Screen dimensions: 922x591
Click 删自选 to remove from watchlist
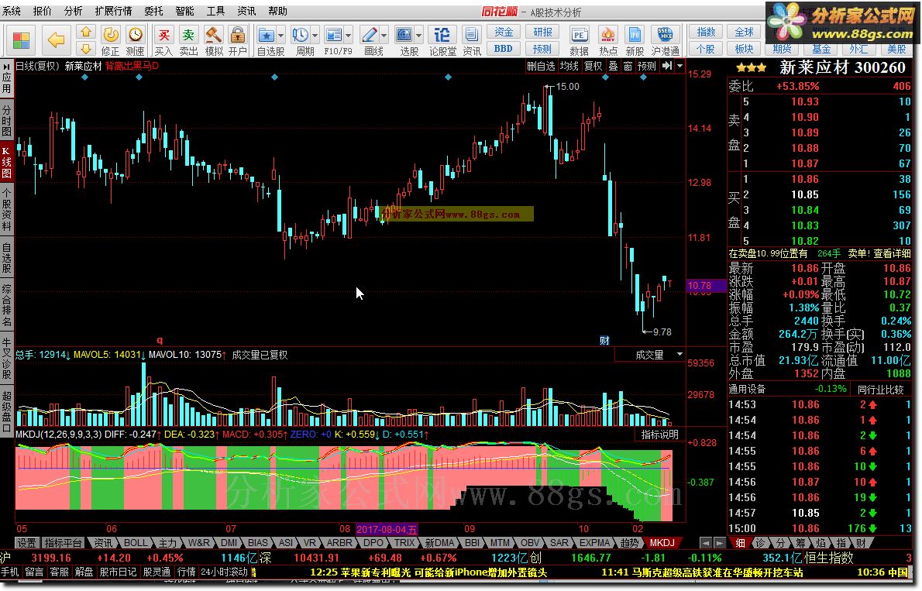tap(541, 66)
